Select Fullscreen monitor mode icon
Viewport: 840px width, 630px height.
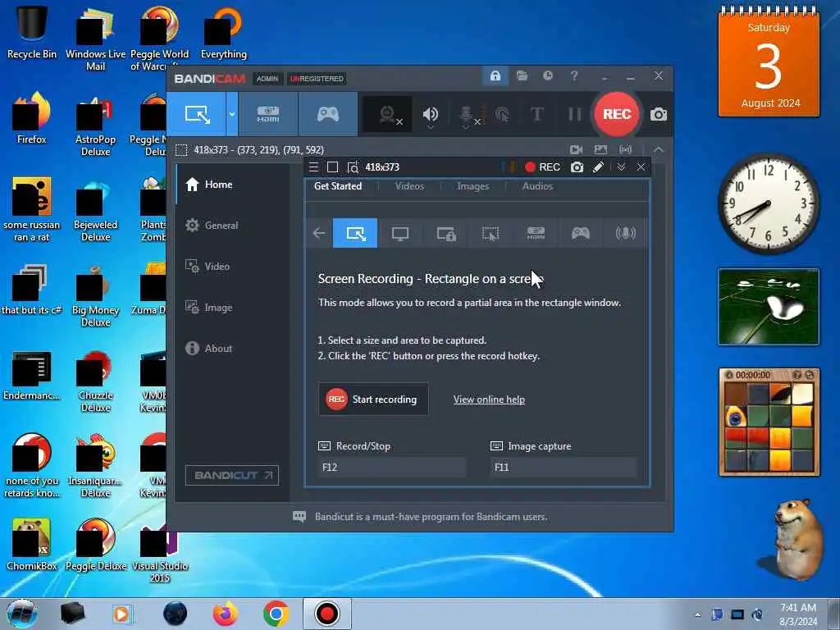click(400, 233)
